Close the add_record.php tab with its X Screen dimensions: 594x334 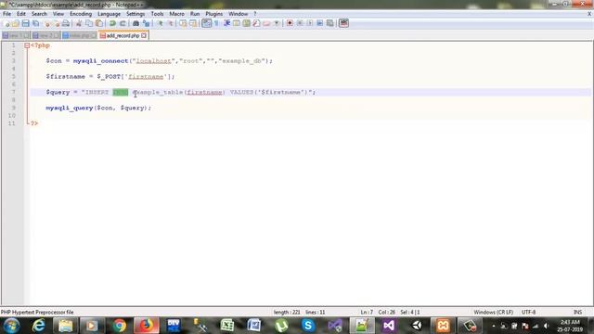coord(144,35)
